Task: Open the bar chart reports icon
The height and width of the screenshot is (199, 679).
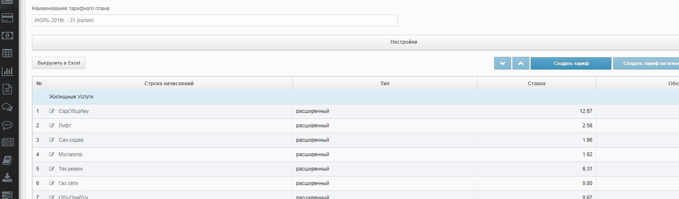Action: point(7,71)
